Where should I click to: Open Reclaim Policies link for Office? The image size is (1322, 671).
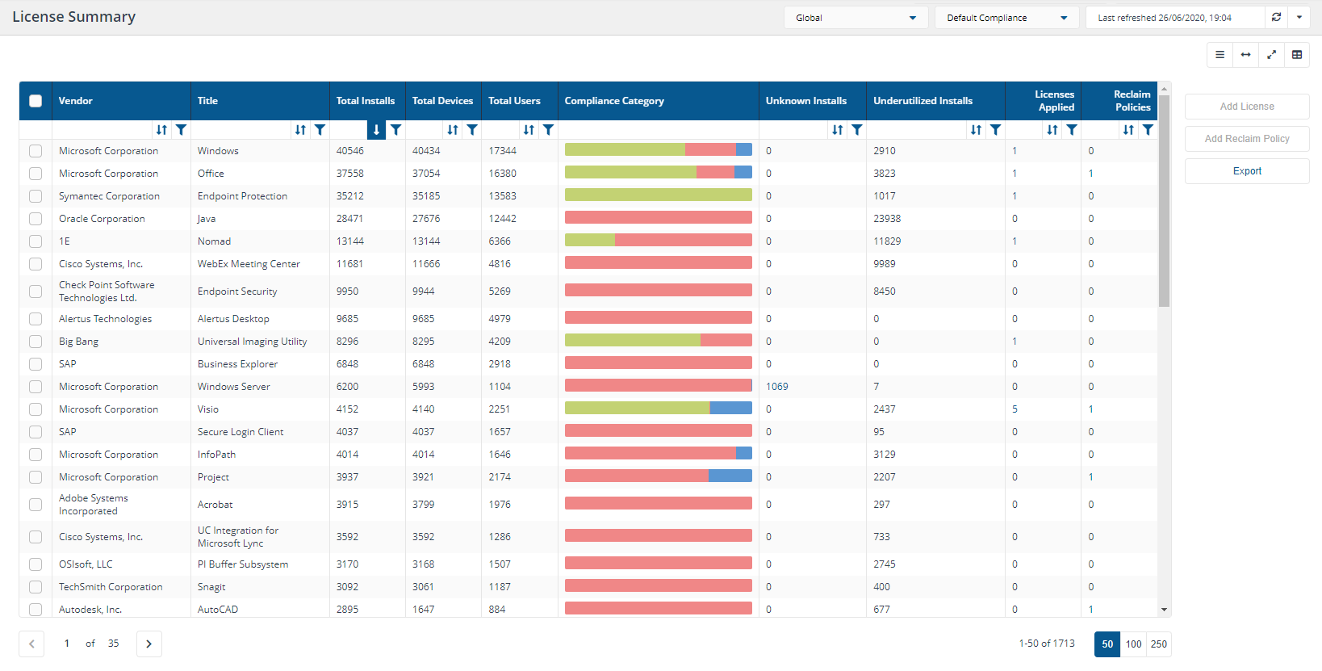pyautogui.click(x=1090, y=174)
